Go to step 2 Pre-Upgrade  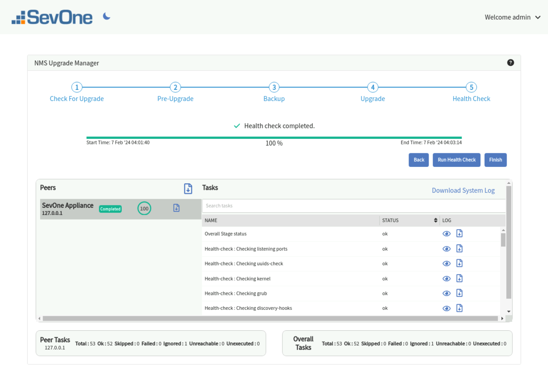175,87
